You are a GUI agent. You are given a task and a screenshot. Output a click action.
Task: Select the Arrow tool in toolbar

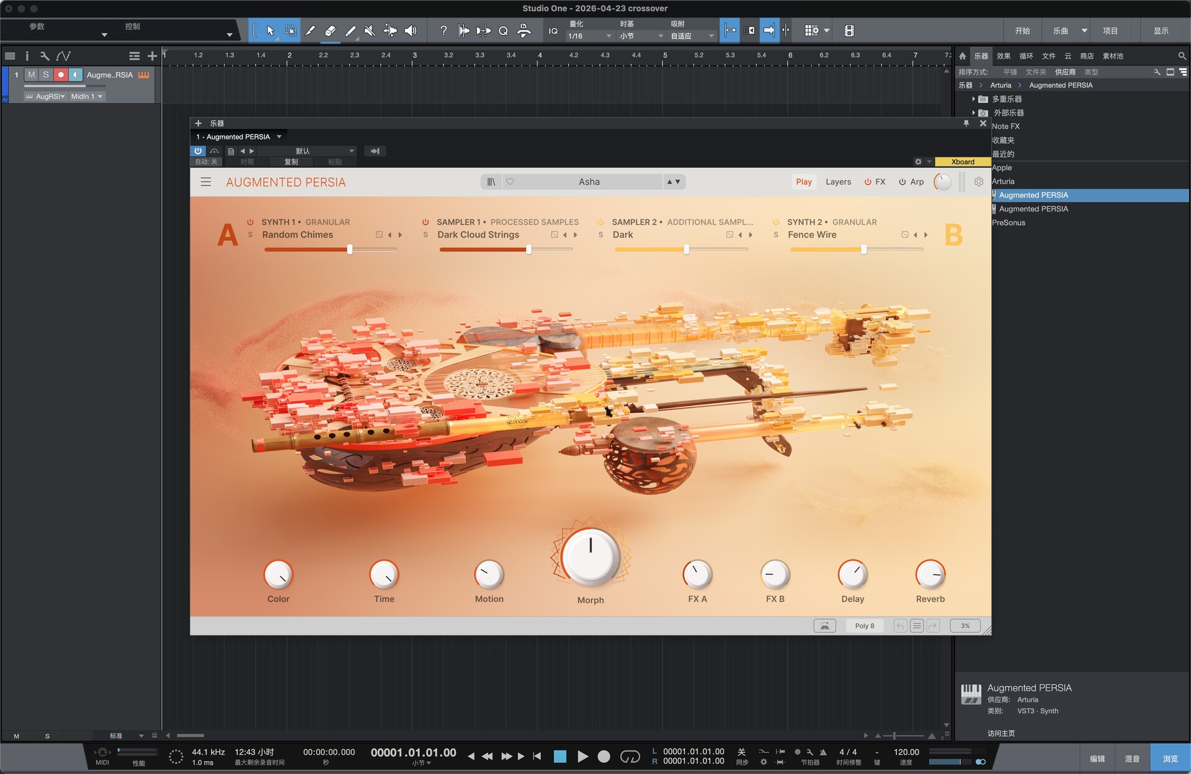click(270, 30)
